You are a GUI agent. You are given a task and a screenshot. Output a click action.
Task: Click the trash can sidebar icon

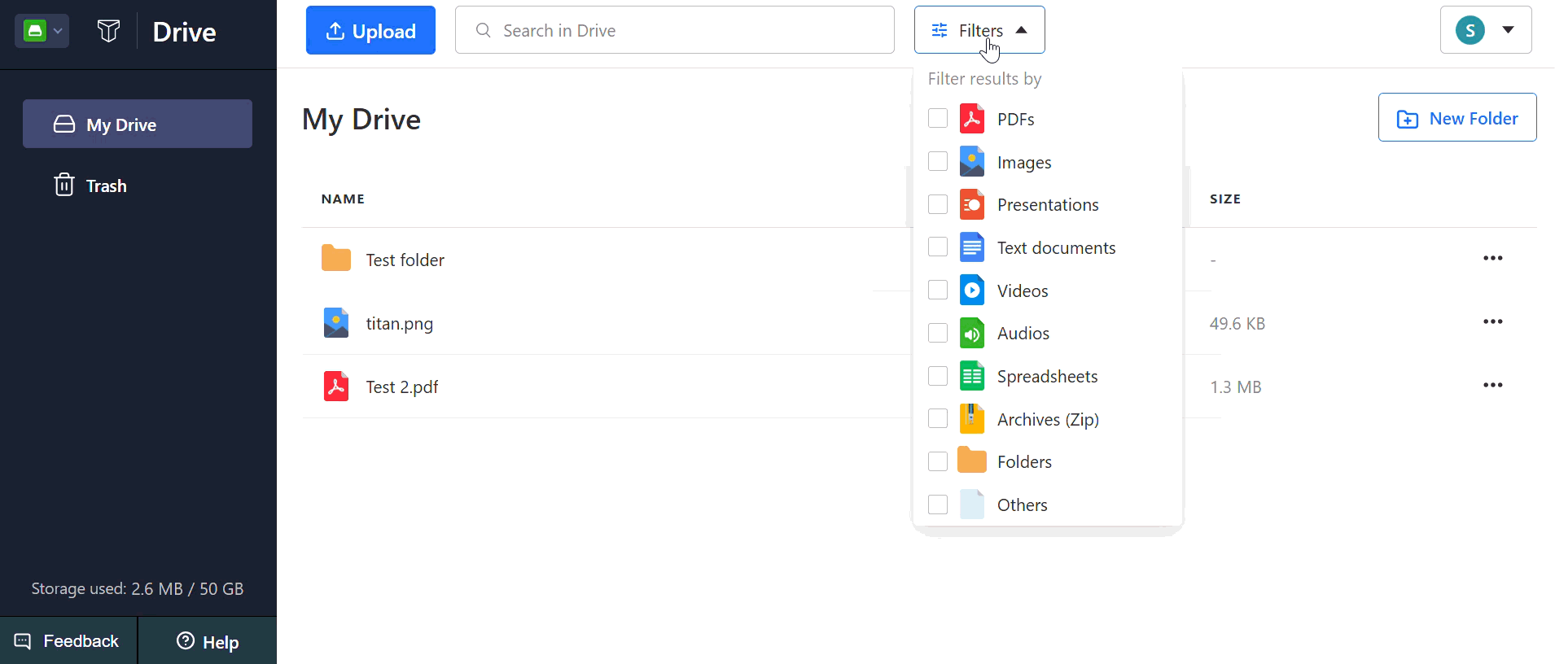coord(64,185)
